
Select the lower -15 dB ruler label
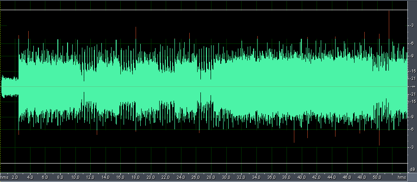click(412, 102)
